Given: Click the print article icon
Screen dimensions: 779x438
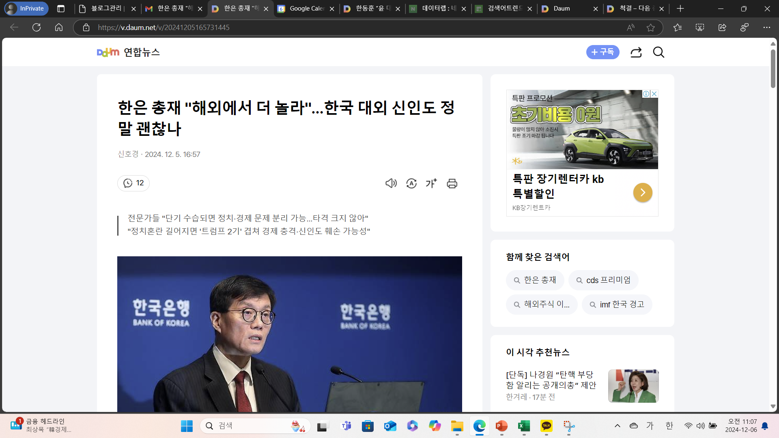Looking at the screenshot, I should 452,183.
